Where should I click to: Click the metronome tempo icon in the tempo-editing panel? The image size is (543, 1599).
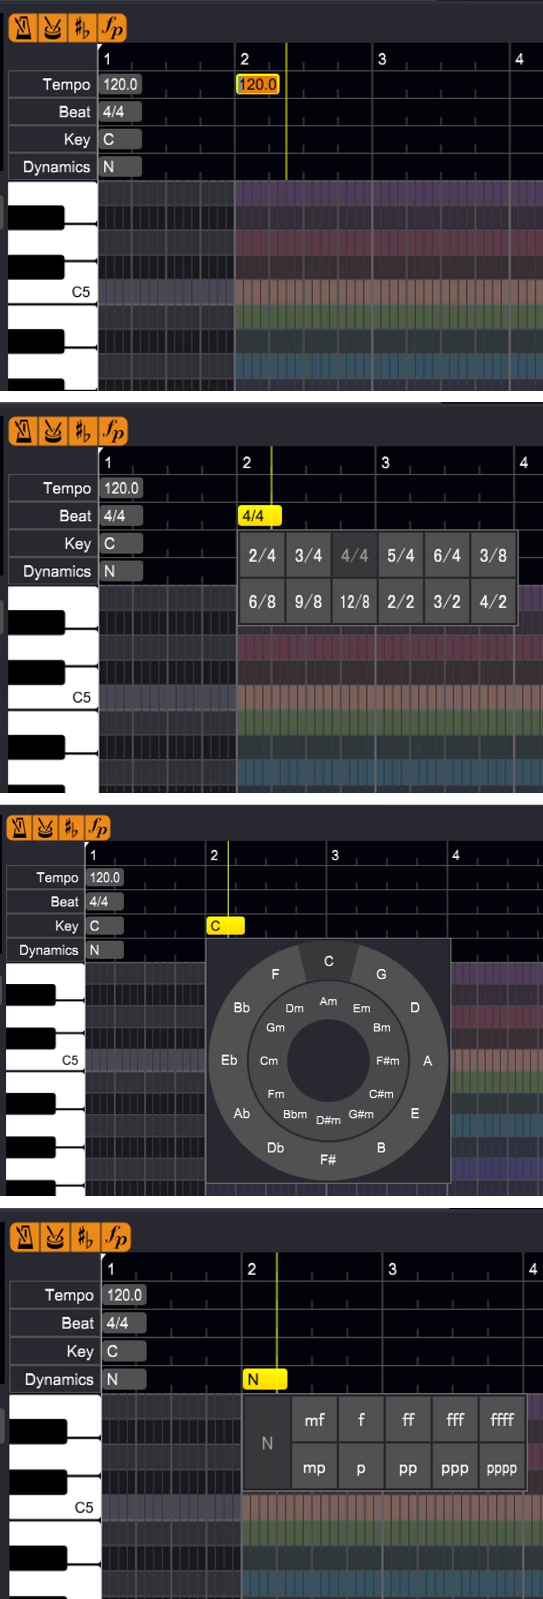tap(23, 28)
